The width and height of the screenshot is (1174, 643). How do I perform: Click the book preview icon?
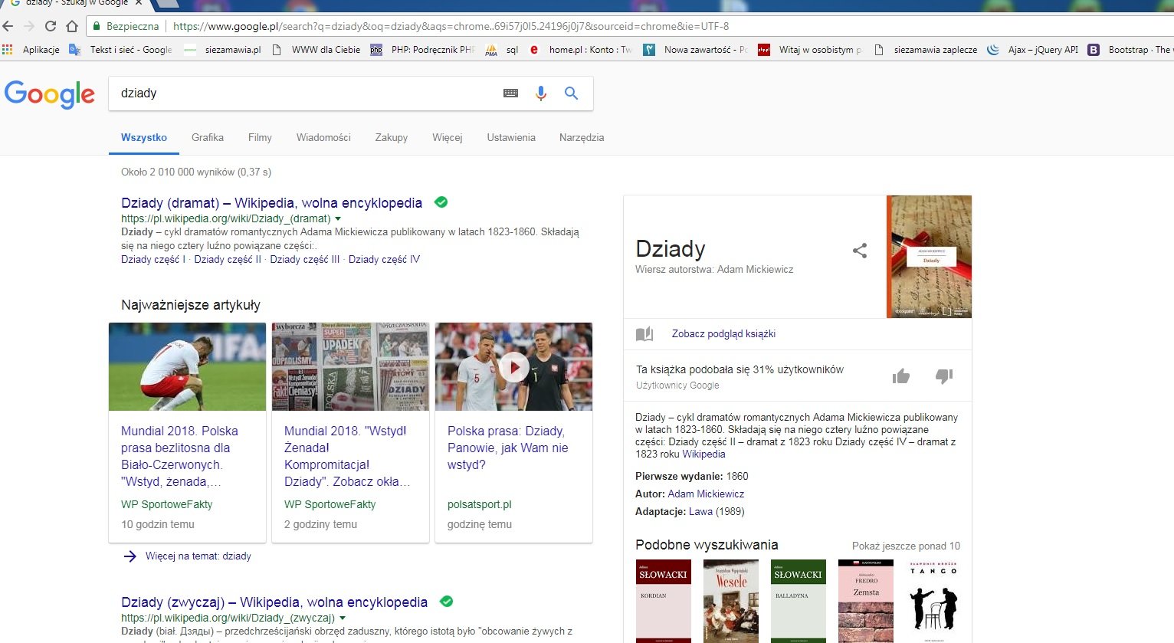(644, 334)
